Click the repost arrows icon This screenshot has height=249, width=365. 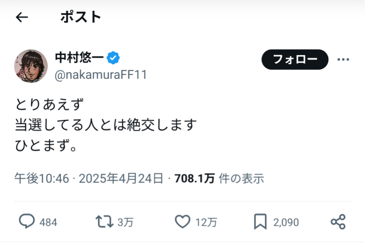pyautogui.click(x=104, y=221)
